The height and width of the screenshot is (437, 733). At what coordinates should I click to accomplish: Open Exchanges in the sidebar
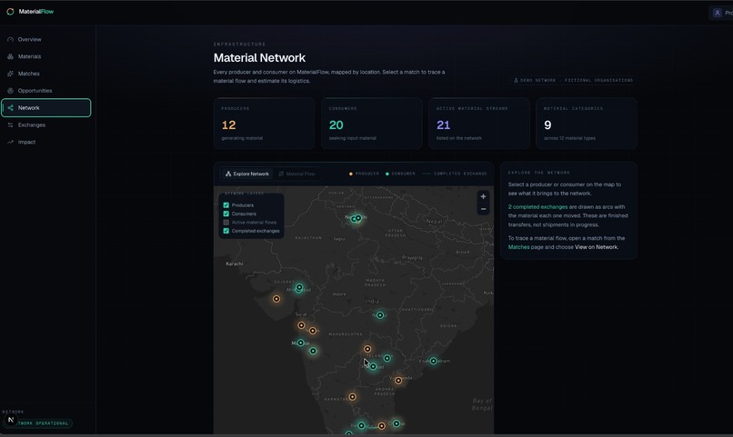[45, 124]
